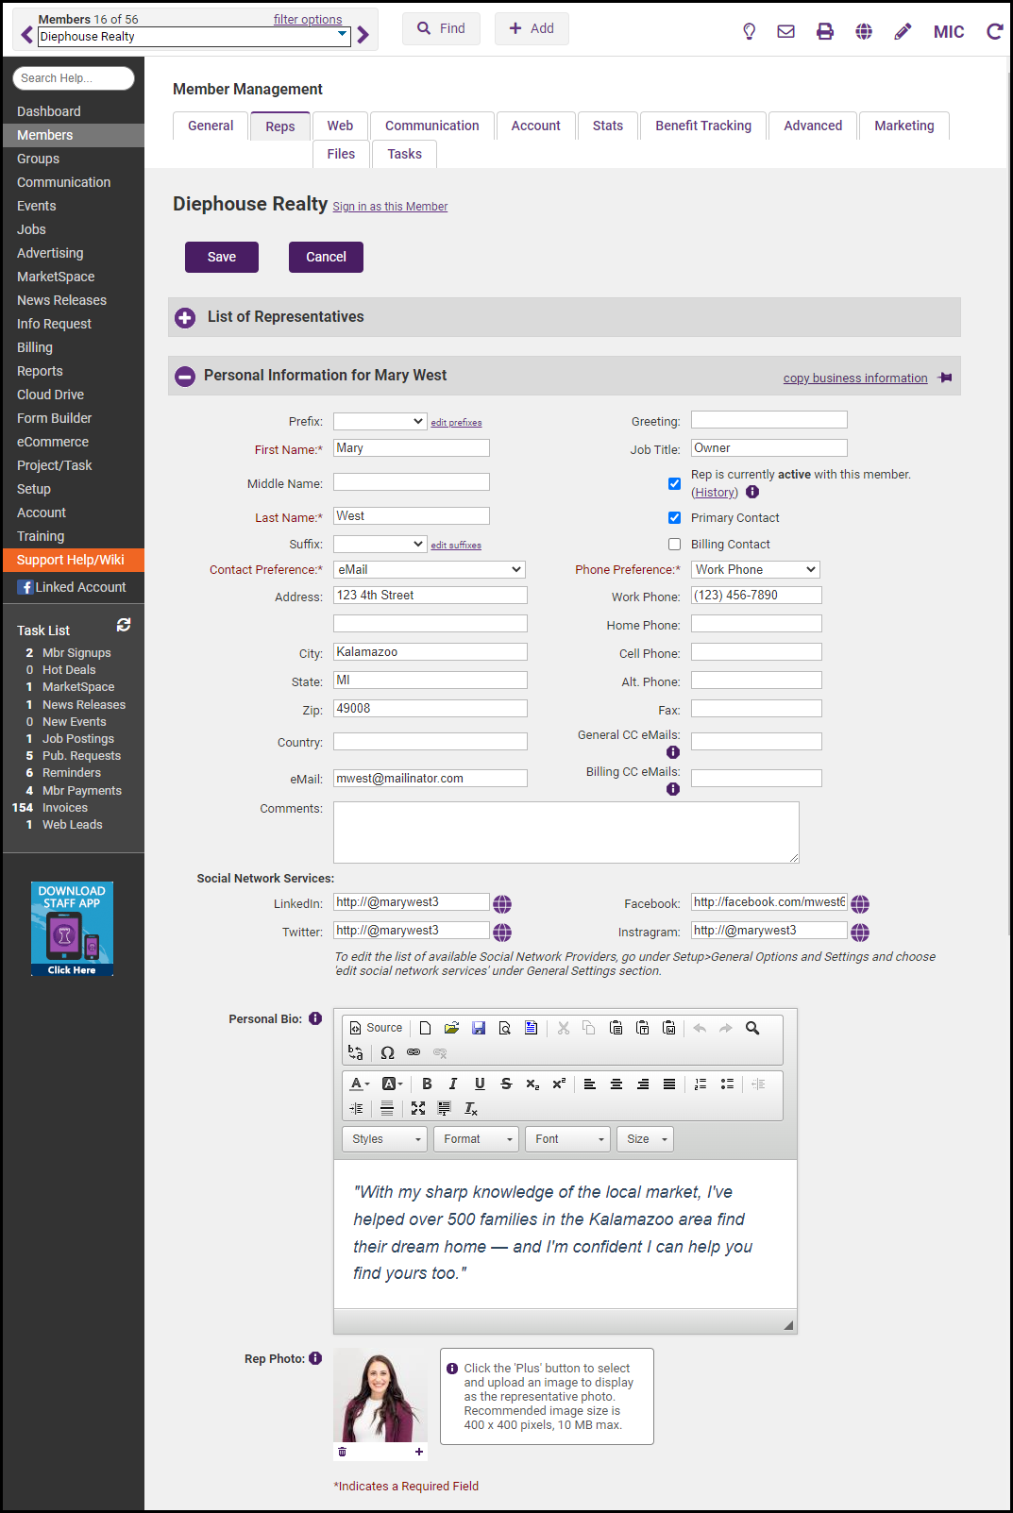Click the print icon in top toolbar
The image size is (1013, 1513).
824,32
